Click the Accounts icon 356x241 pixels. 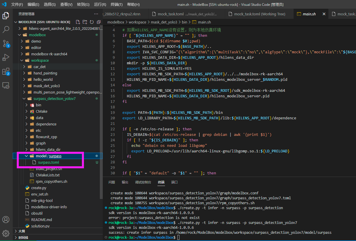[6, 220]
